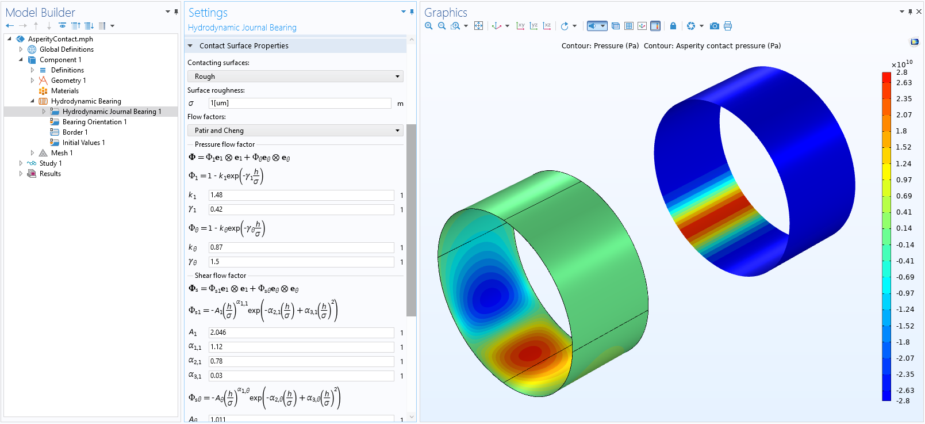Switch to the YZ view
925x424 pixels.
pos(533,26)
